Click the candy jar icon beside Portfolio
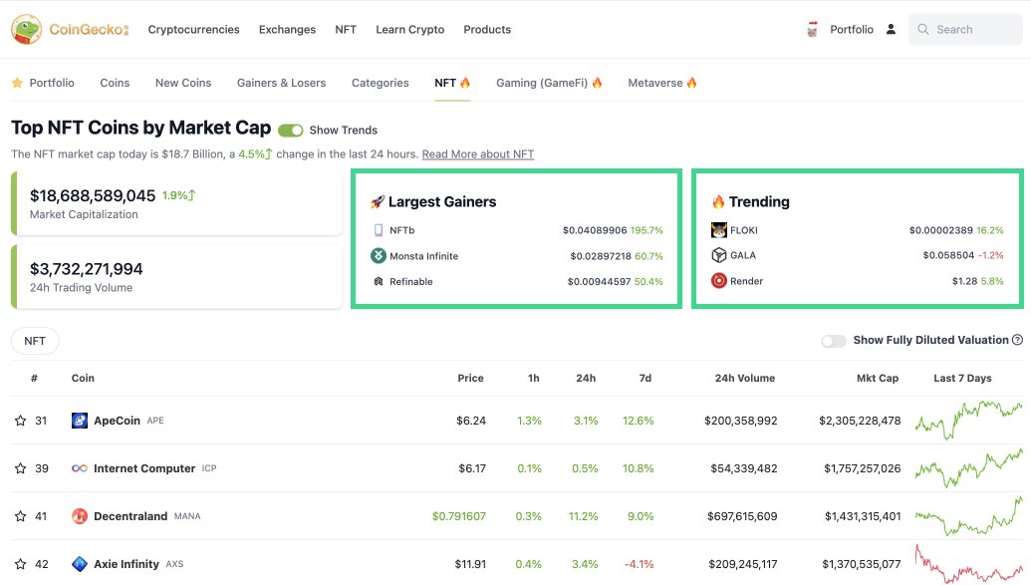Image resolution: width=1031 pixels, height=585 pixels. tap(812, 30)
